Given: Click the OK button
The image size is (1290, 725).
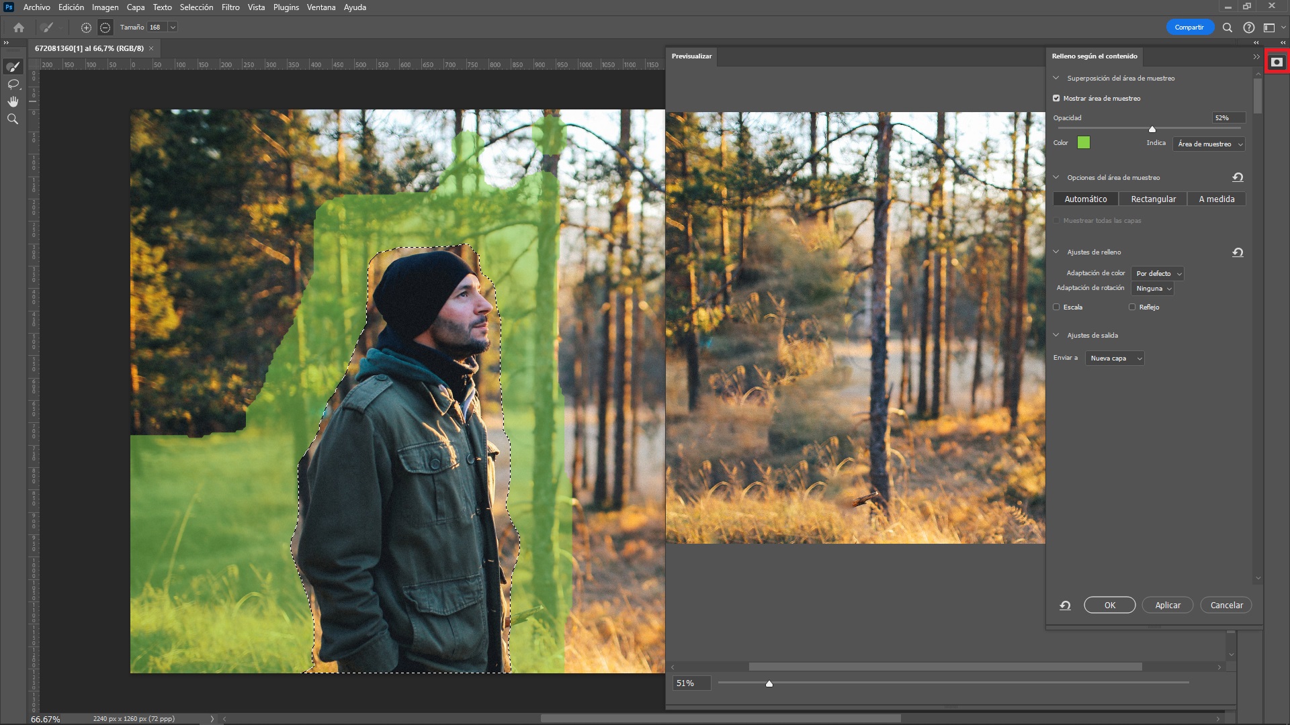Looking at the screenshot, I should (1109, 605).
